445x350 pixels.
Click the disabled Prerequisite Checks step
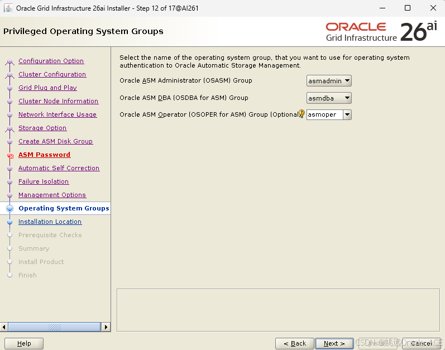[x=50, y=235]
